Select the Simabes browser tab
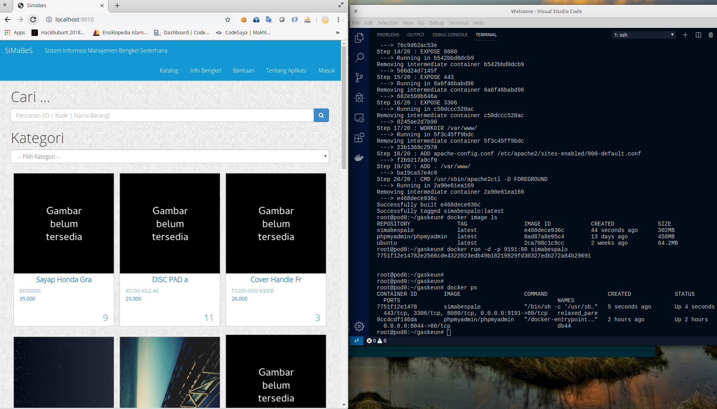This screenshot has width=717, height=409. 60,6
